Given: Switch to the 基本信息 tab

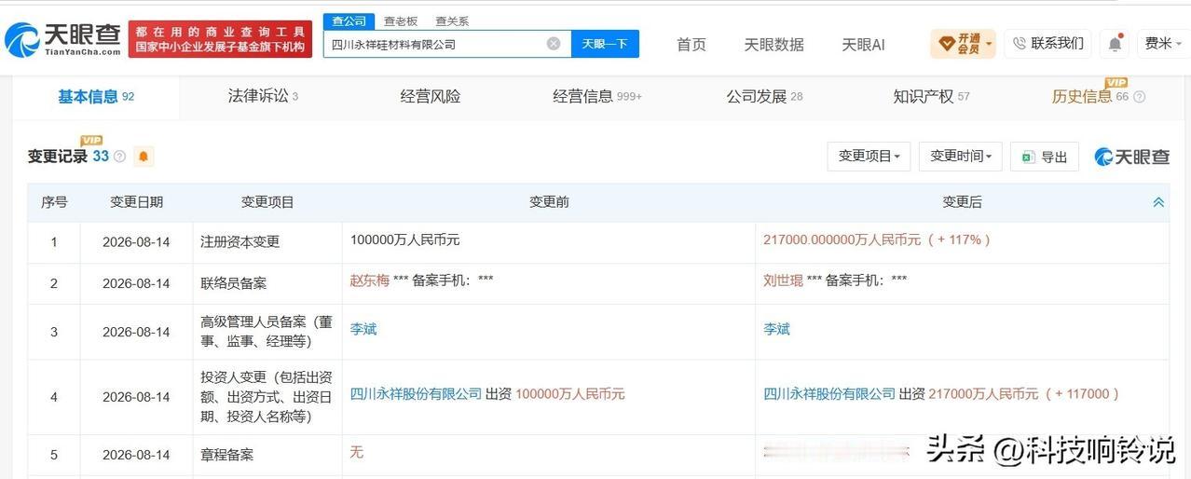Looking at the screenshot, I should [96, 96].
